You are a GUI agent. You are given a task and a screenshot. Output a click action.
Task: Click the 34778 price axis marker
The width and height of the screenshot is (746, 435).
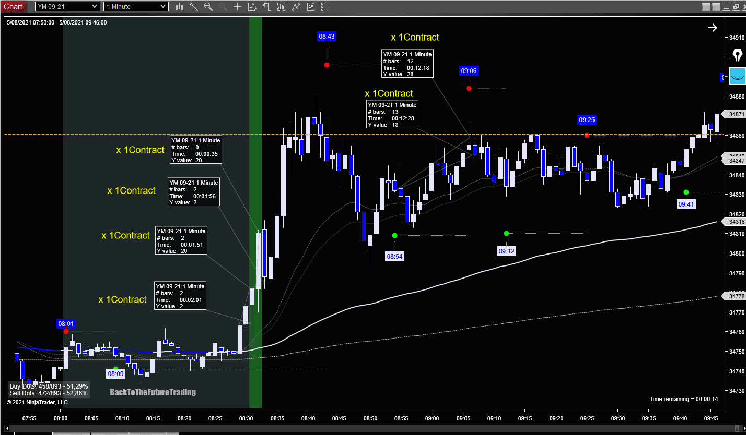click(x=735, y=296)
